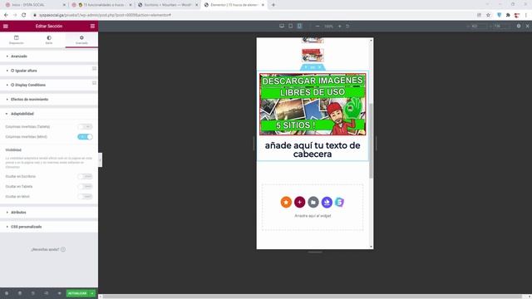Click the preview height input field
Viewport: 532px width, 299px height.
pyautogui.click(x=501, y=26)
